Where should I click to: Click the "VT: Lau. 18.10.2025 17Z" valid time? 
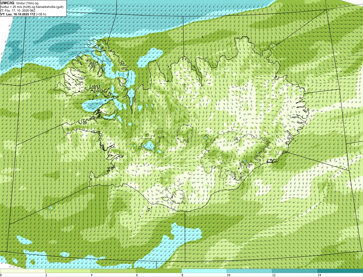[x=18, y=14]
